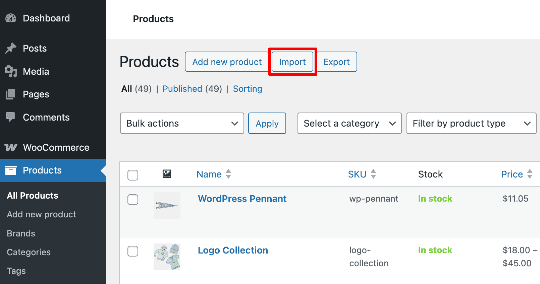Image resolution: width=540 pixels, height=284 pixels.
Task: Click the Posts pushpin icon
Action: pyautogui.click(x=11, y=48)
